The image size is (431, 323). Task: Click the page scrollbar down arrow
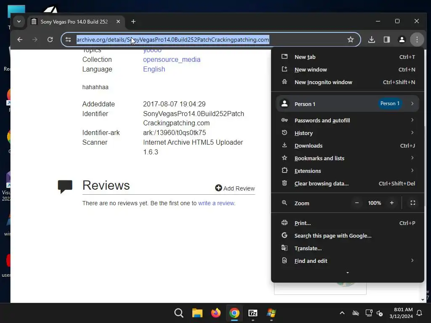[423, 299]
